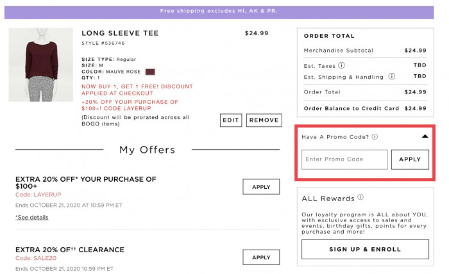Open the See details link
This screenshot has width=449, height=274.
pyautogui.click(x=32, y=218)
